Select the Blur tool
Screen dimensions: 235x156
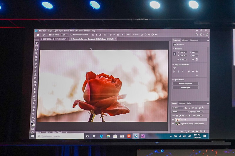click(35, 89)
